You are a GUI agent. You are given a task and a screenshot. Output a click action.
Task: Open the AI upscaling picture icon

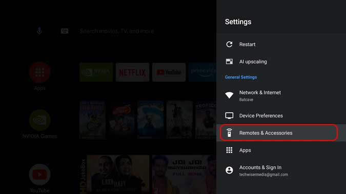coord(229,61)
